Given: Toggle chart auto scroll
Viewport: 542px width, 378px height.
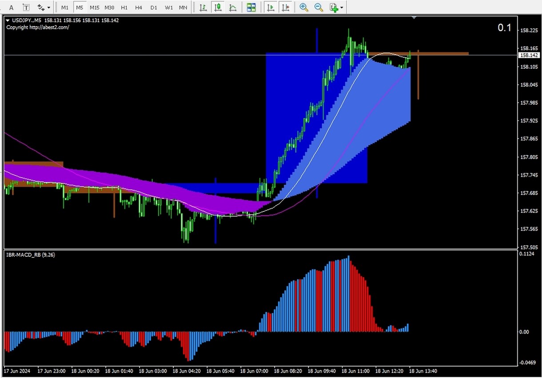Looking at the screenshot, I should click(271, 8).
